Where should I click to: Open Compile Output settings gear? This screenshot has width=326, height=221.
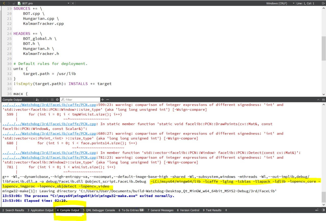click(57, 100)
